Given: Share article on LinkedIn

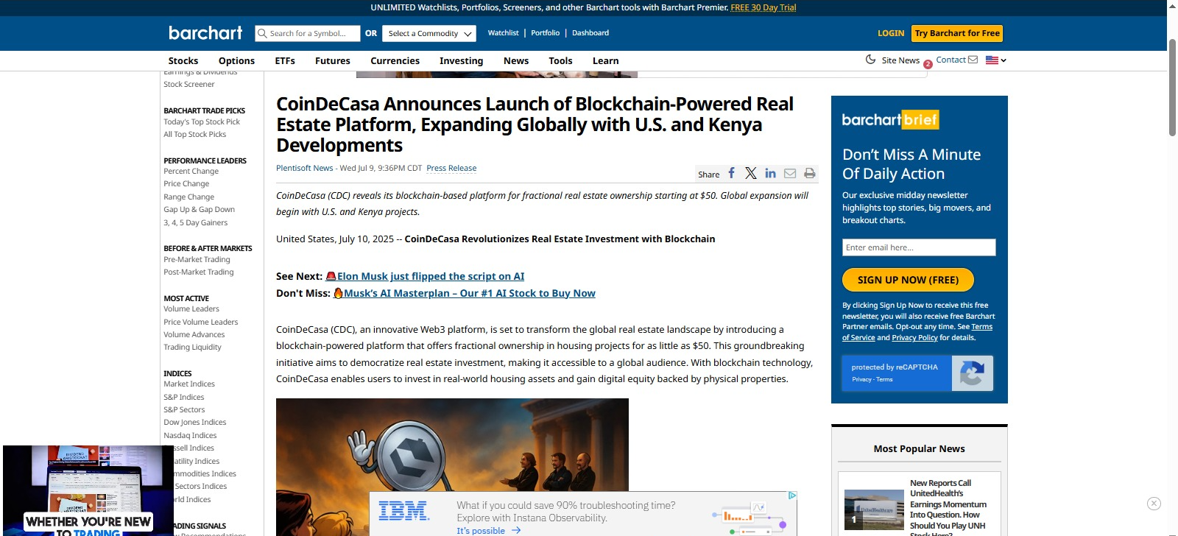Looking at the screenshot, I should [770, 173].
